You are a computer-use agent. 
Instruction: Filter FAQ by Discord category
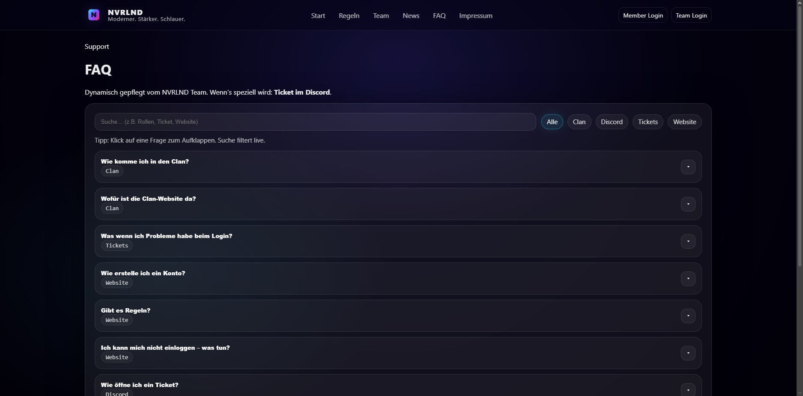(612, 122)
